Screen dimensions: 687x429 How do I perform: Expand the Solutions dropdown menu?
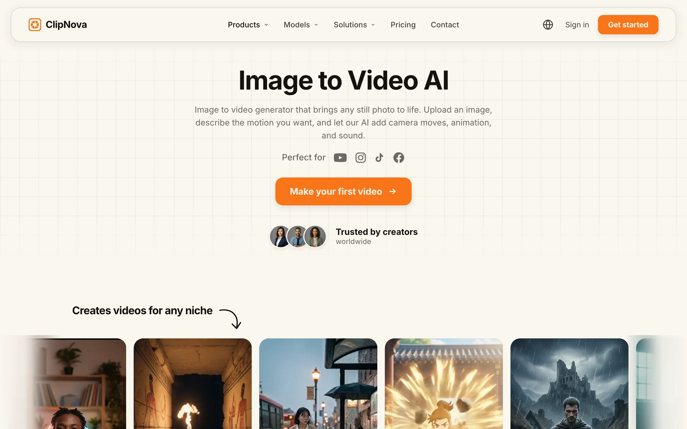354,25
